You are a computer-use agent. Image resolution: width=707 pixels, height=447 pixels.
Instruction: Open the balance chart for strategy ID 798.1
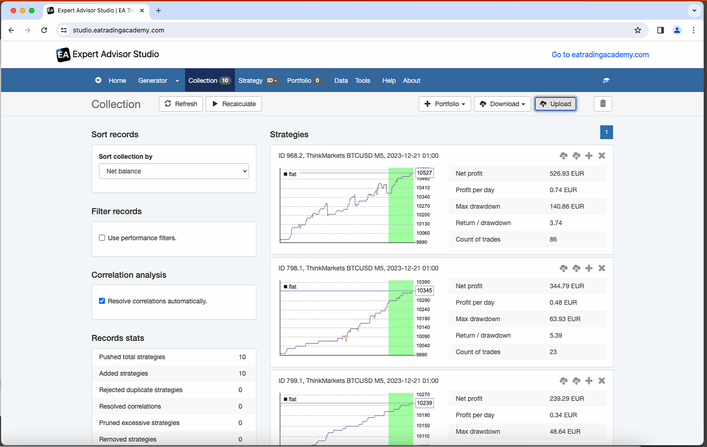pos(356,318)
